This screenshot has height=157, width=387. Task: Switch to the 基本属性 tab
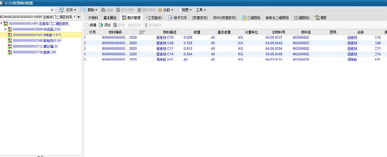click(110, 18)
